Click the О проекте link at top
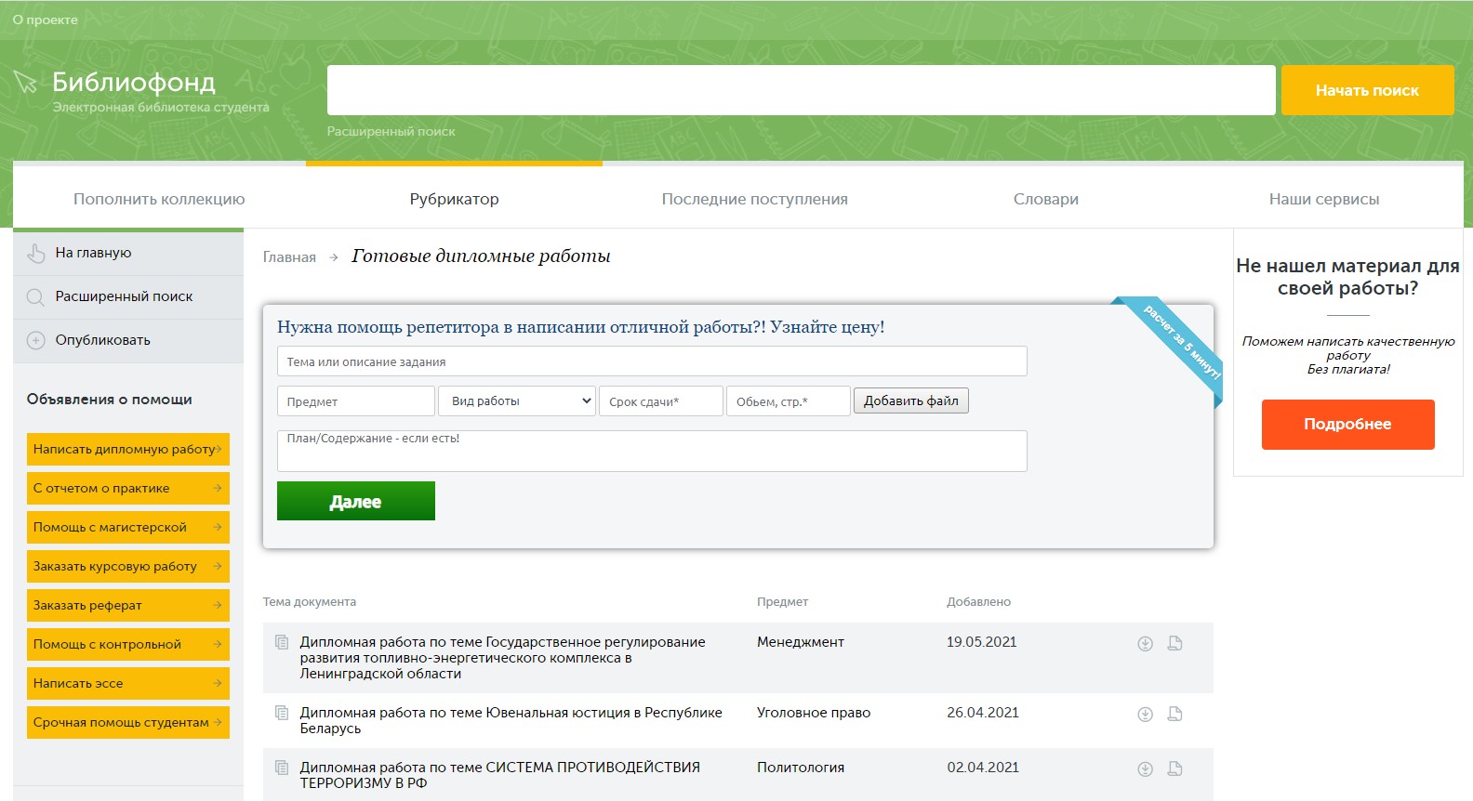The height and width of the screenshot is (801, 1473). pos(46,20)
